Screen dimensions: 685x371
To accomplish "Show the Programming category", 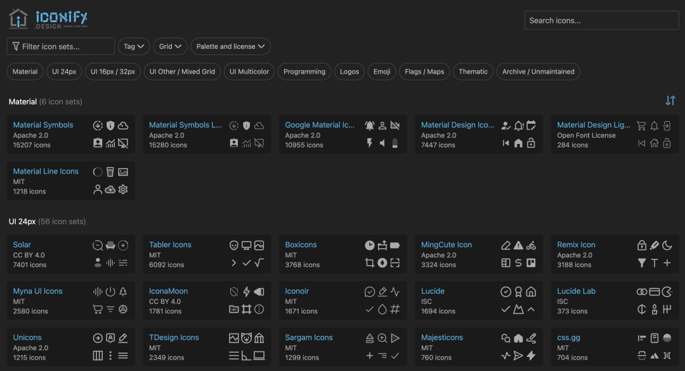I will click(x=304, y=72).
